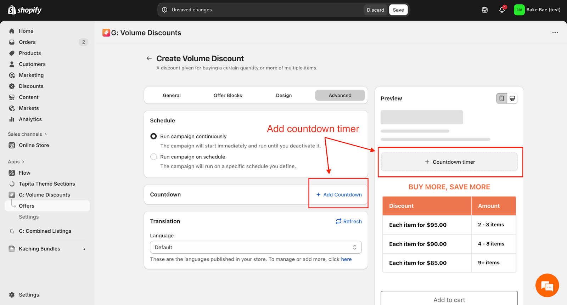Open the Home icon in sidebar
The image size is (567, 305).
[x=12, y=31]
